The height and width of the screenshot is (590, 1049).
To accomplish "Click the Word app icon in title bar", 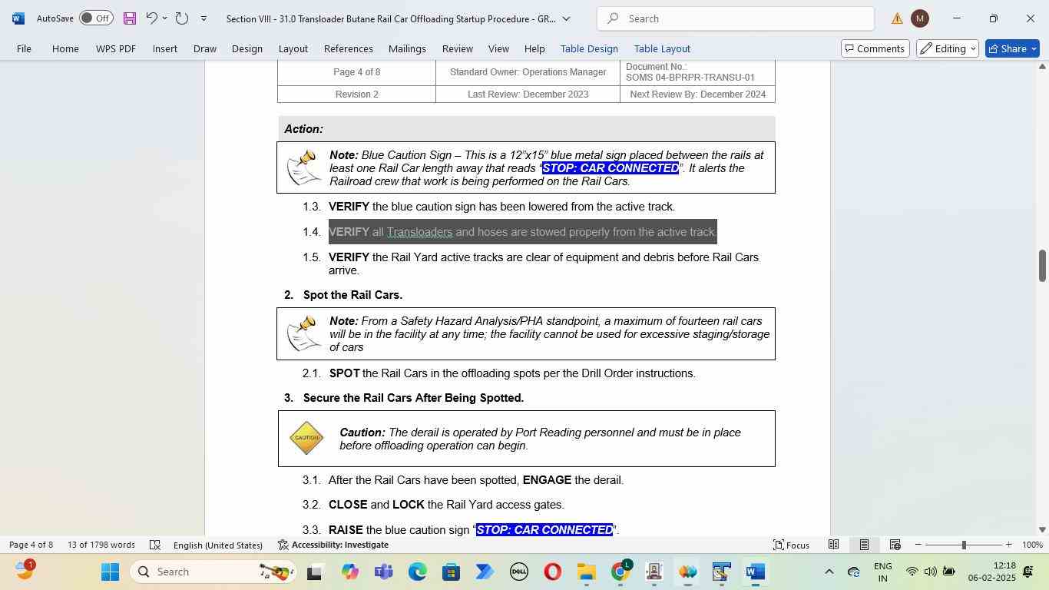I will point(18,18).
